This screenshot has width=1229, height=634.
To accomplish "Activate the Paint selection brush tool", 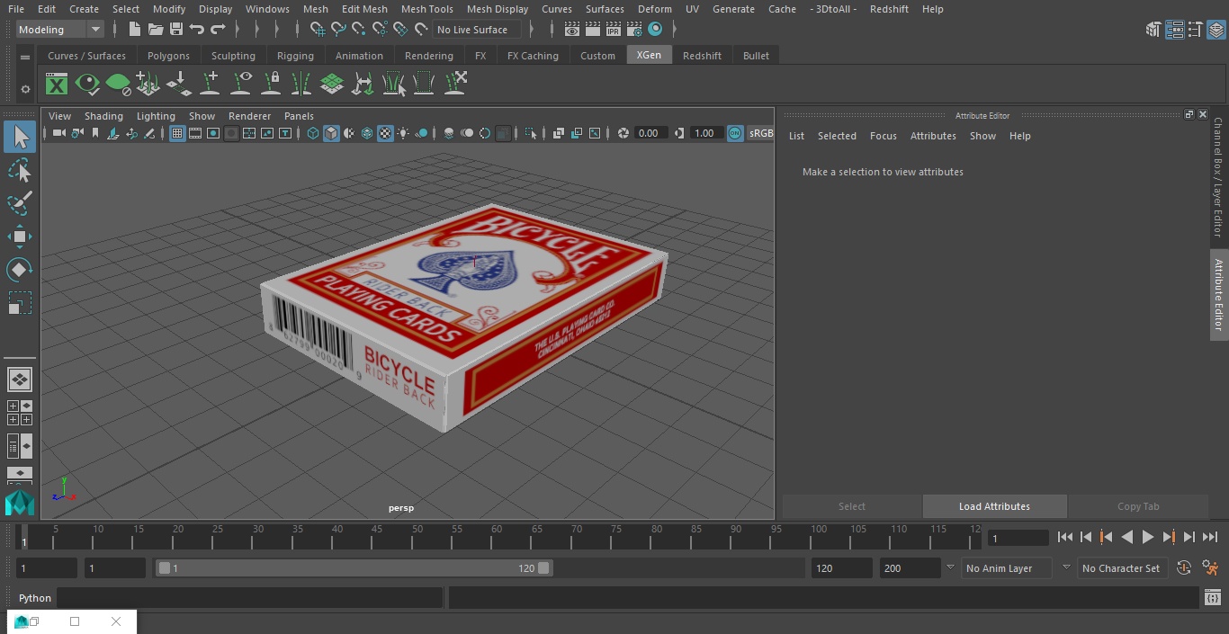I will coord(20,203).
